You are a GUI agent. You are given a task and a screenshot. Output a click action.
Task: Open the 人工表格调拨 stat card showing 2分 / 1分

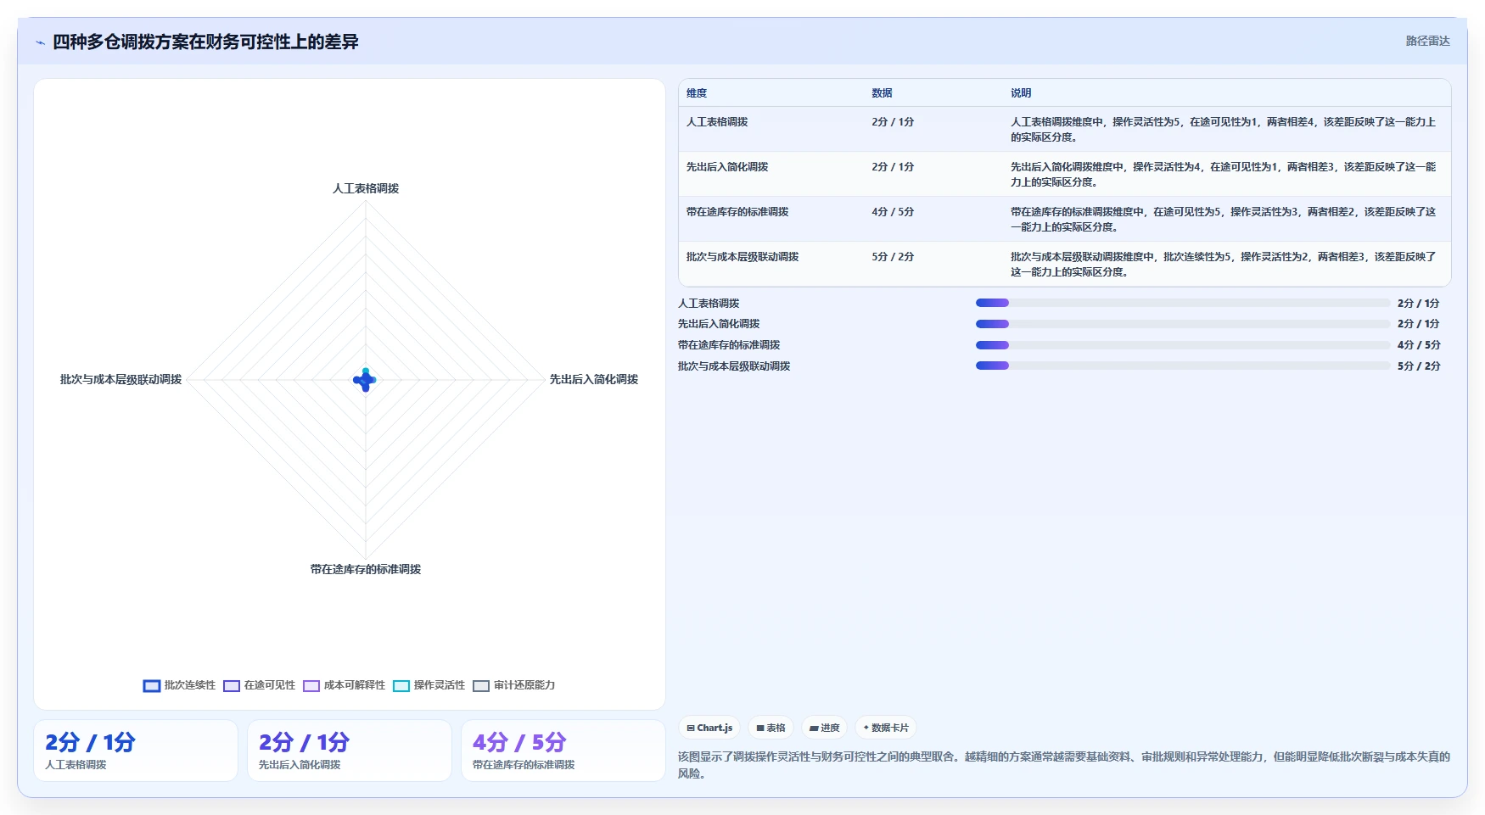pos(136,751)
